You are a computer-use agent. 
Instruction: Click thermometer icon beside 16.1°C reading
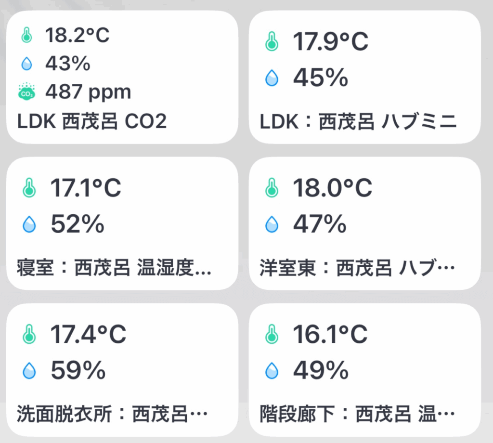272,335
